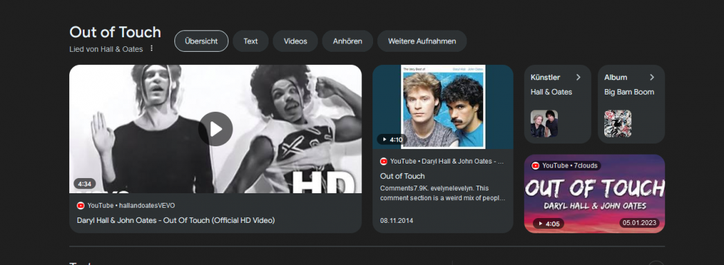Click the 4:34 duration badge
Viewport: 724px width, 265px height.
point(84,184)
